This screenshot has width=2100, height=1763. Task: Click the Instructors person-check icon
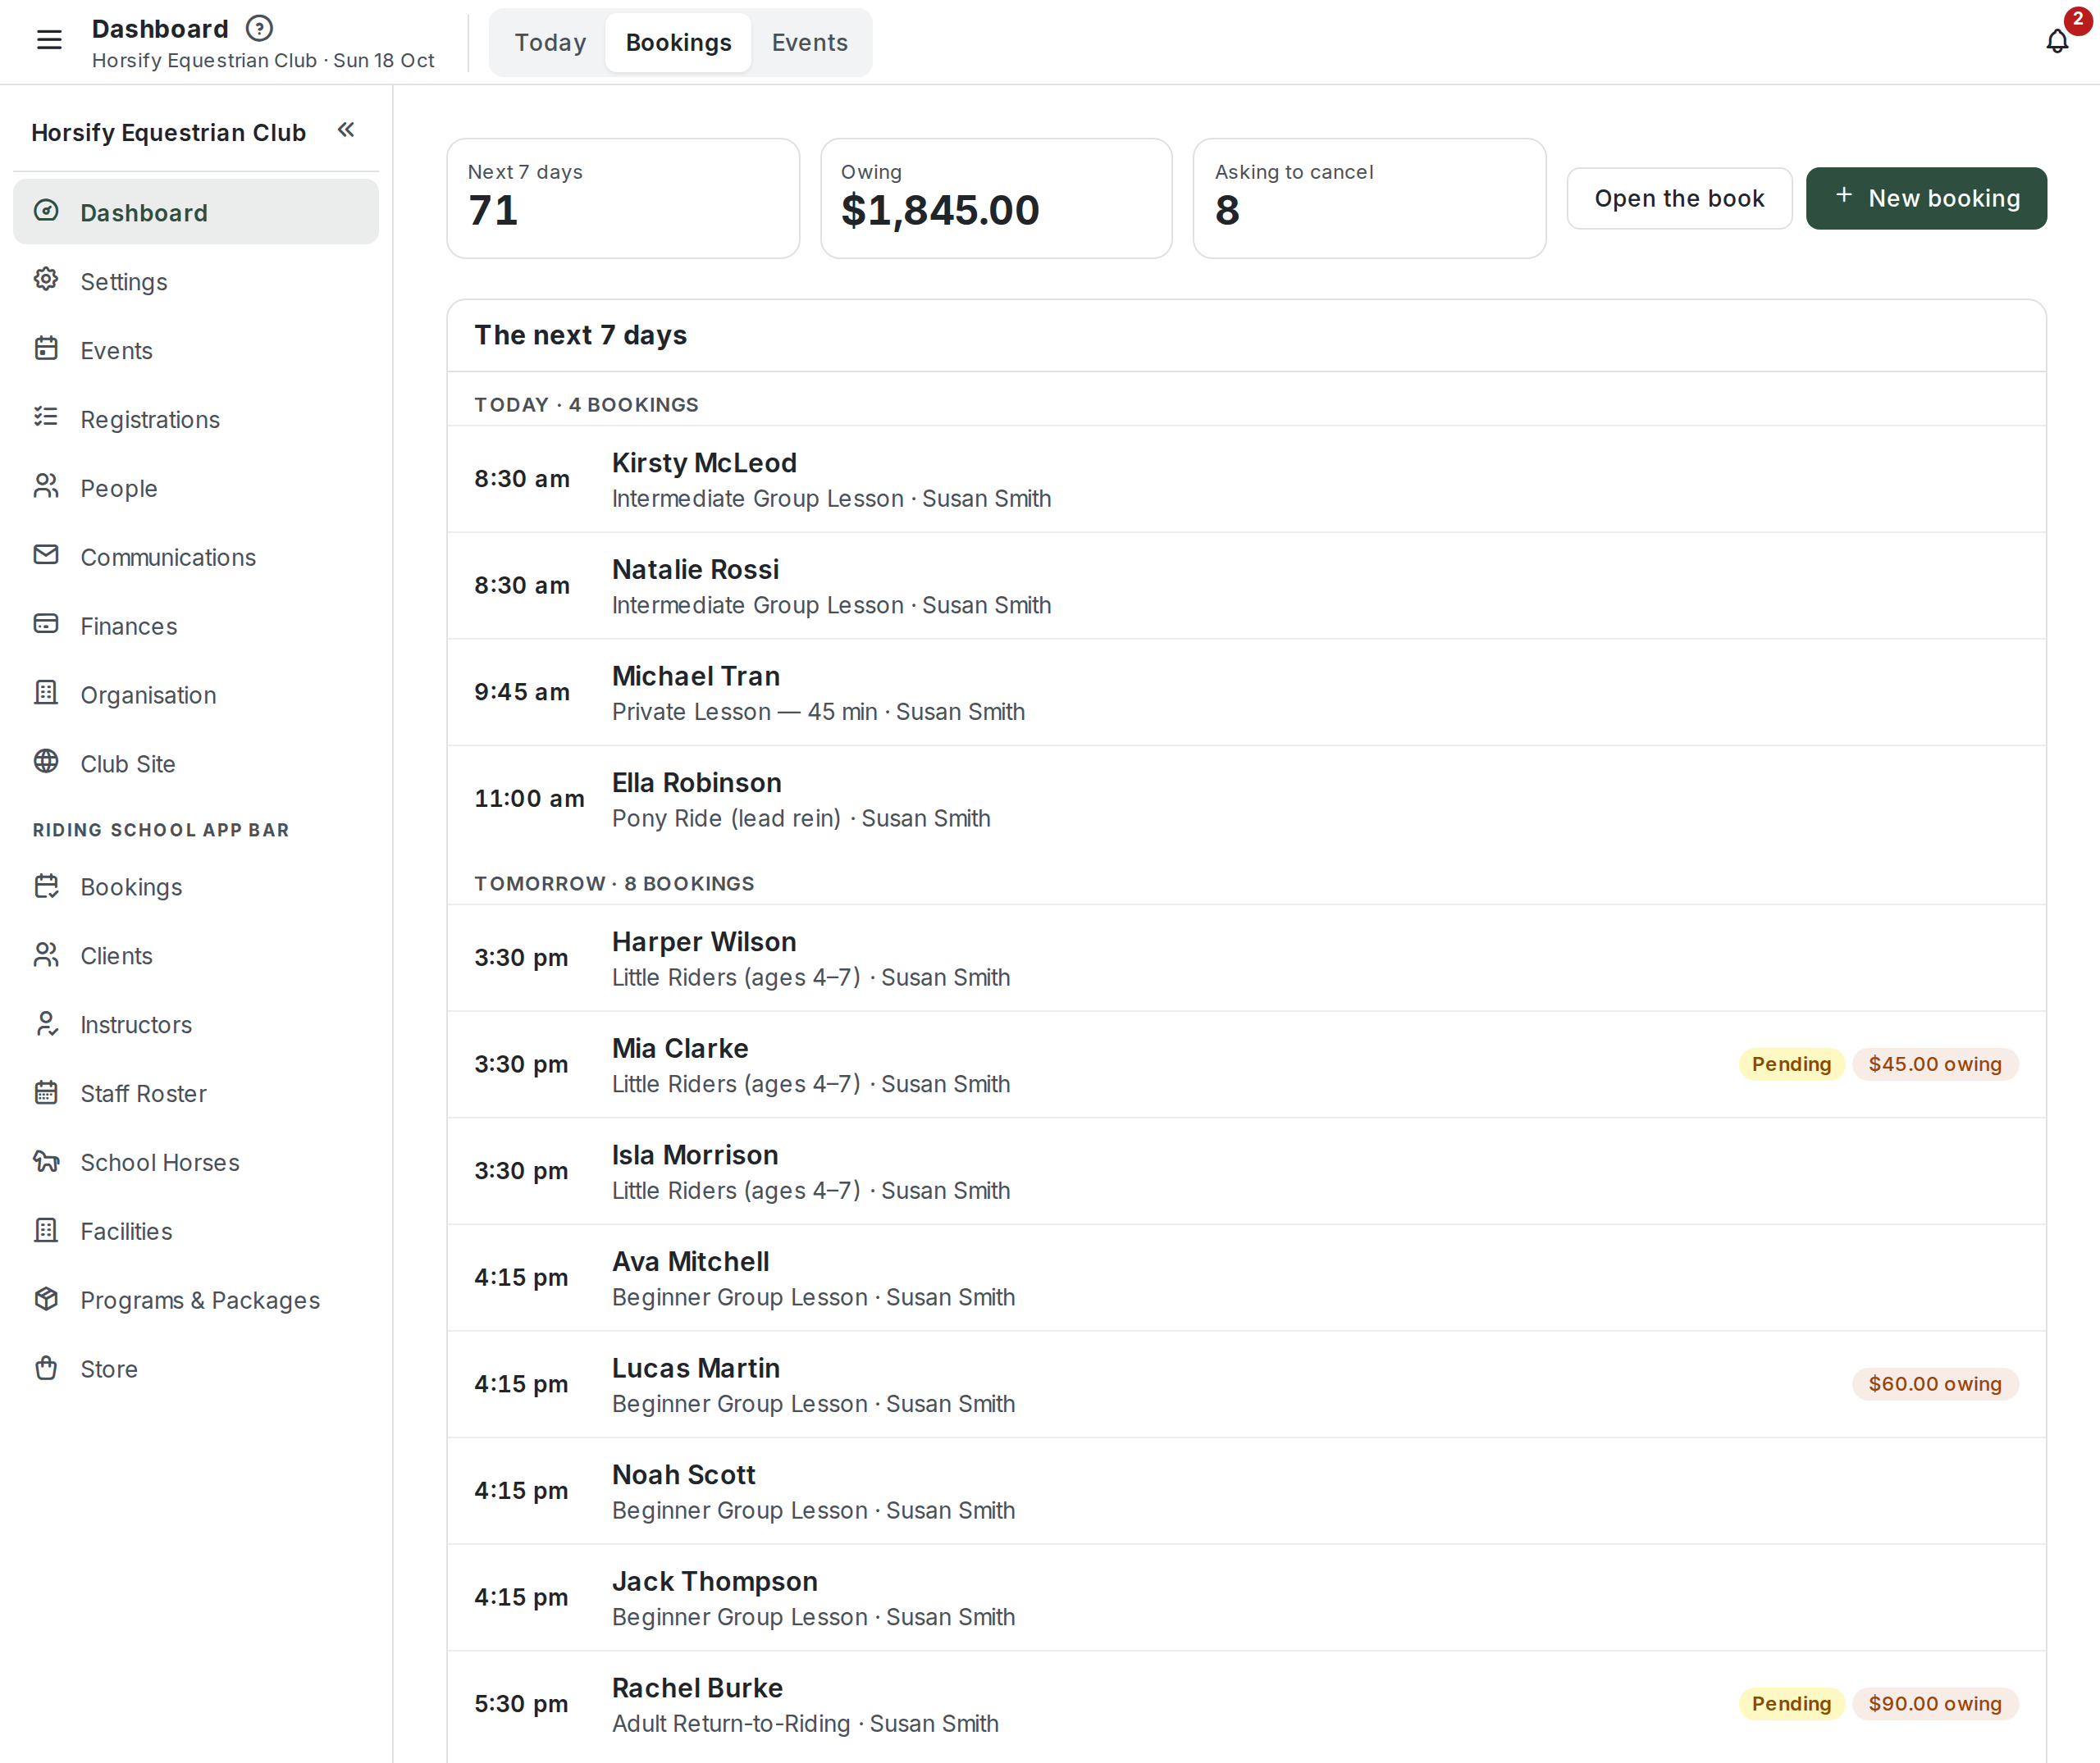pos(46,1024)
